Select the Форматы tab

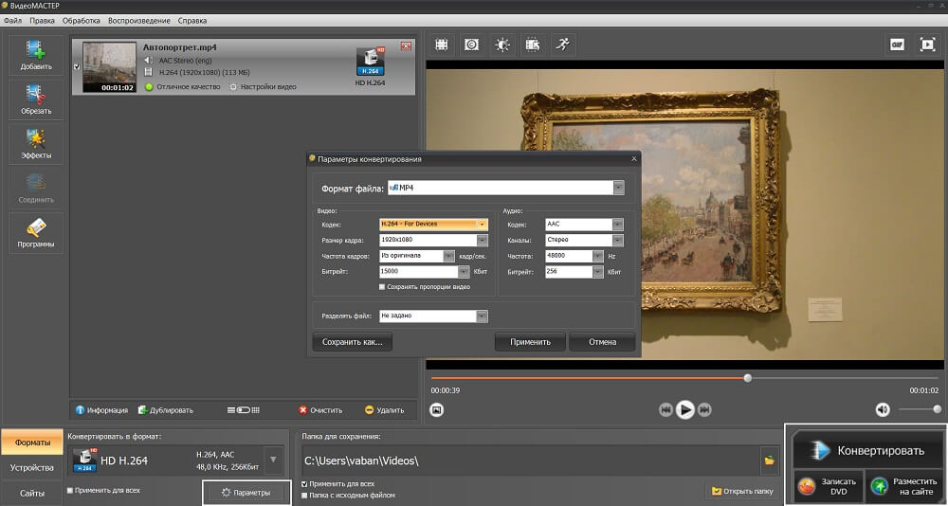click(32, 443)
